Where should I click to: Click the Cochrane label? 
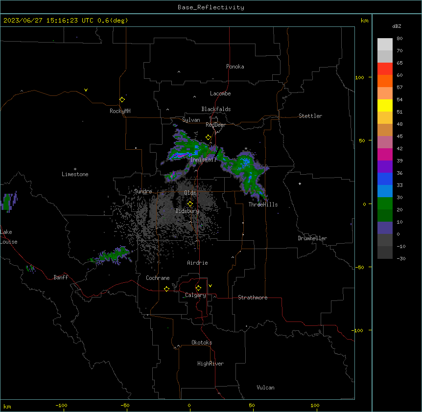[x=158, y=278]
